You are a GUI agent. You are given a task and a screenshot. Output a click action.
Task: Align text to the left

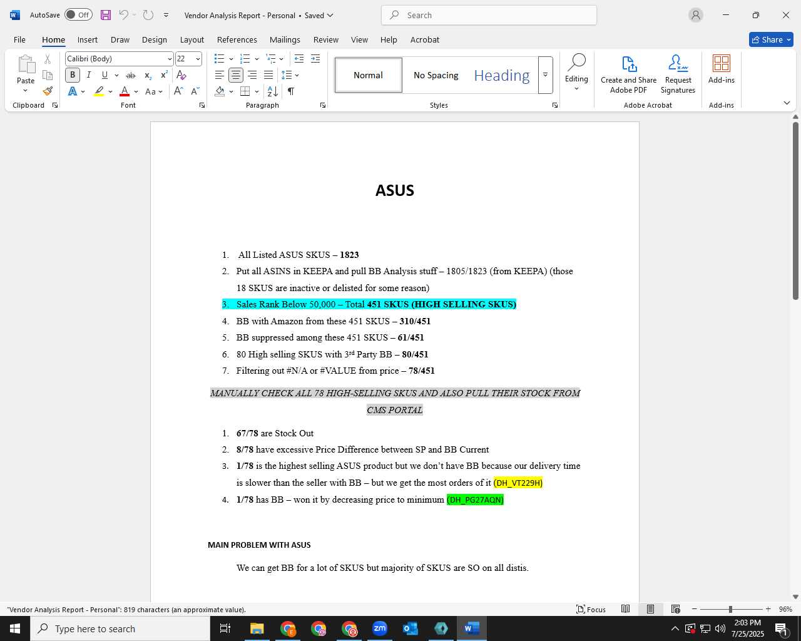tap(220, 75)
